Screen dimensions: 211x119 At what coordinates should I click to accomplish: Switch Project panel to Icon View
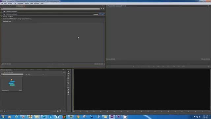[x=4, y=111]
